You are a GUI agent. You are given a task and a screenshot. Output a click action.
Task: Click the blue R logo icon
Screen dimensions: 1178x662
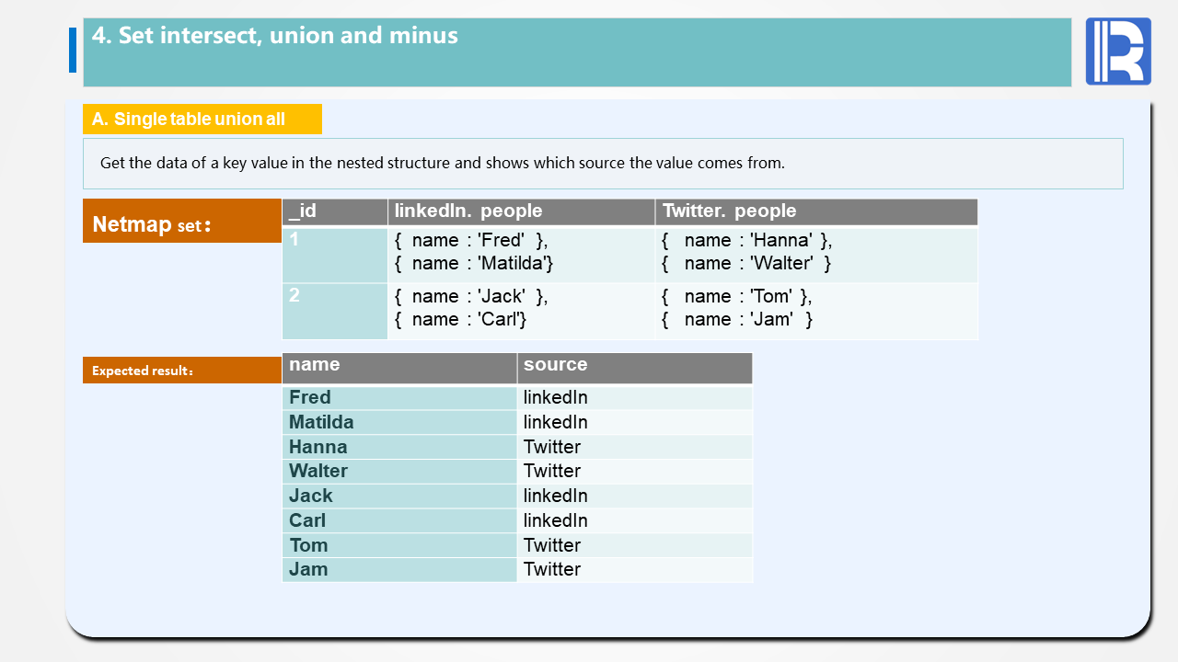(x=1117, y=51)
